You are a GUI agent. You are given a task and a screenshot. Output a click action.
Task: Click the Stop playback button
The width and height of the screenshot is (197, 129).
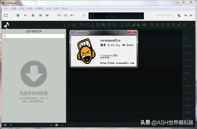[x=33, y=15]
